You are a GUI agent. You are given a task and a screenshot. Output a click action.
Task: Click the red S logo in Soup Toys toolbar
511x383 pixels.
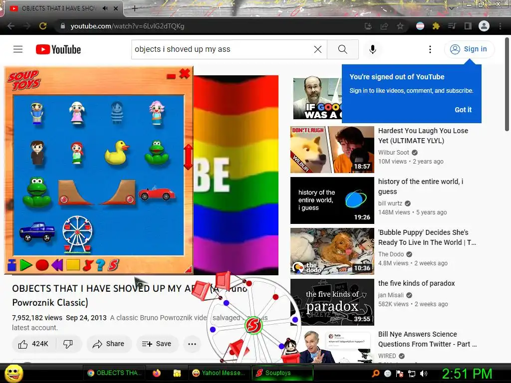coord(113,265)
